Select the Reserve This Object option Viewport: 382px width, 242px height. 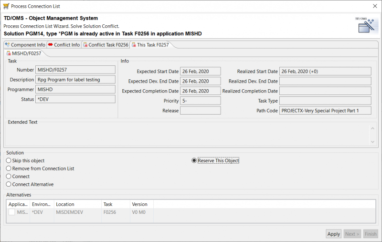pos(194,161)
